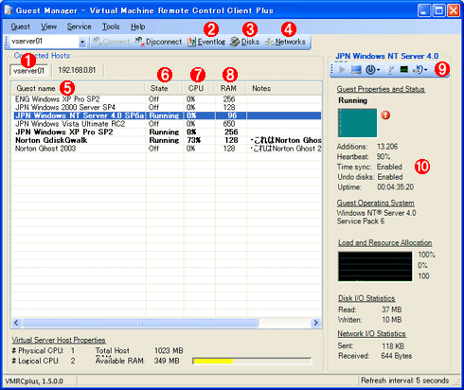Image resolution: width=464 pixels, height=390 pixels.
Task: Sort by the State column header
Action: pos(164,88)
